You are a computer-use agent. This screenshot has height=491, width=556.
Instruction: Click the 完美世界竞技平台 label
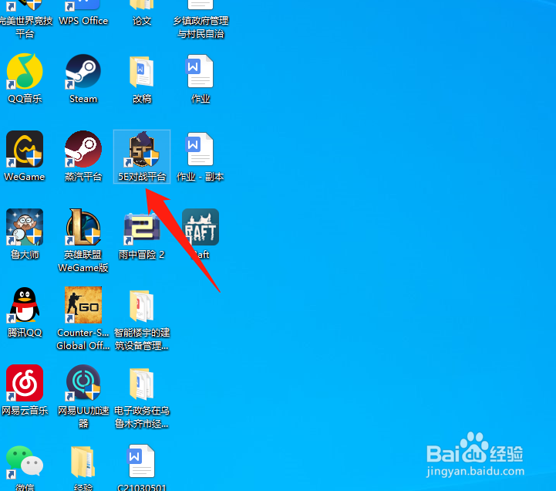click(x=25, y=27)
